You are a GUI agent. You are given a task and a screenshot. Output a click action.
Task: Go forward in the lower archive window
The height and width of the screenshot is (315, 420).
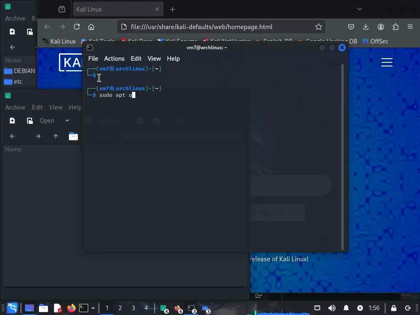(38, 136)
